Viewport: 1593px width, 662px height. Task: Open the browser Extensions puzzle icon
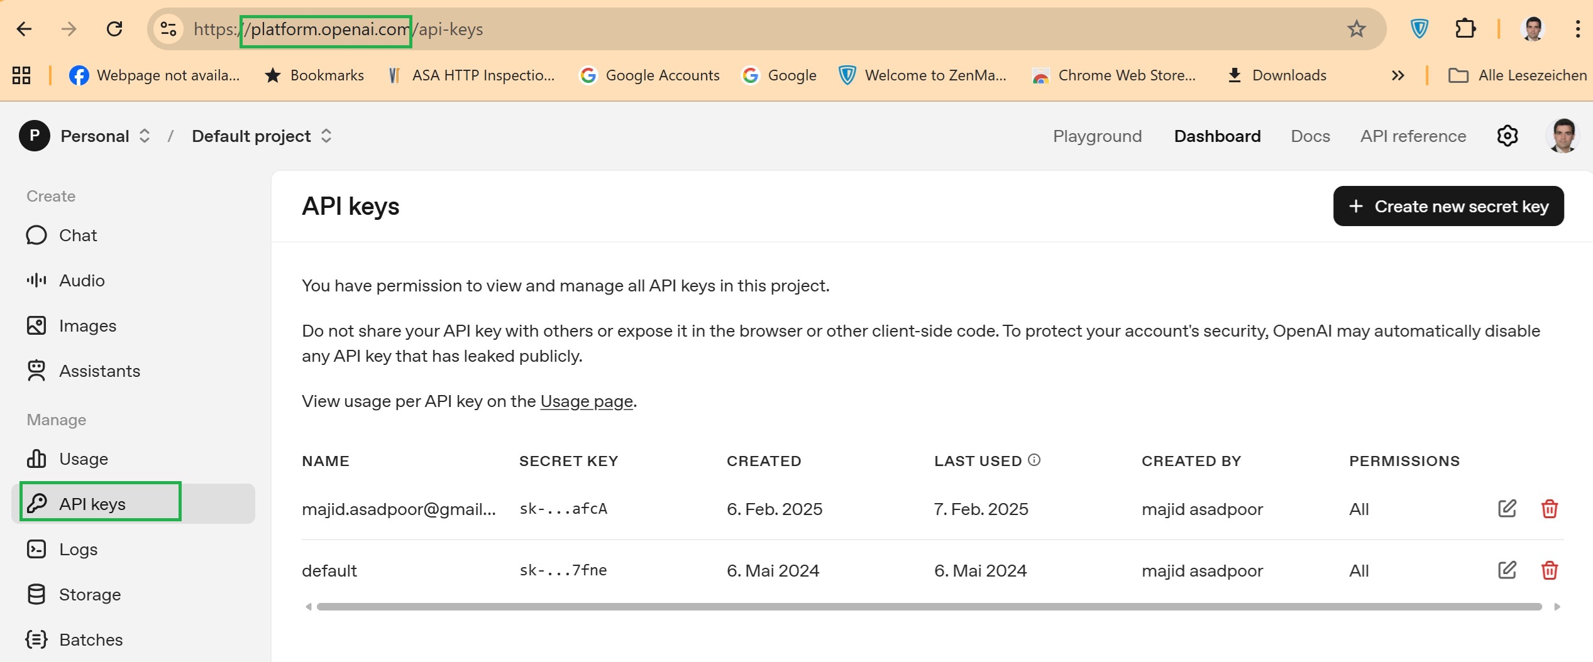(x=1465, y=29)
